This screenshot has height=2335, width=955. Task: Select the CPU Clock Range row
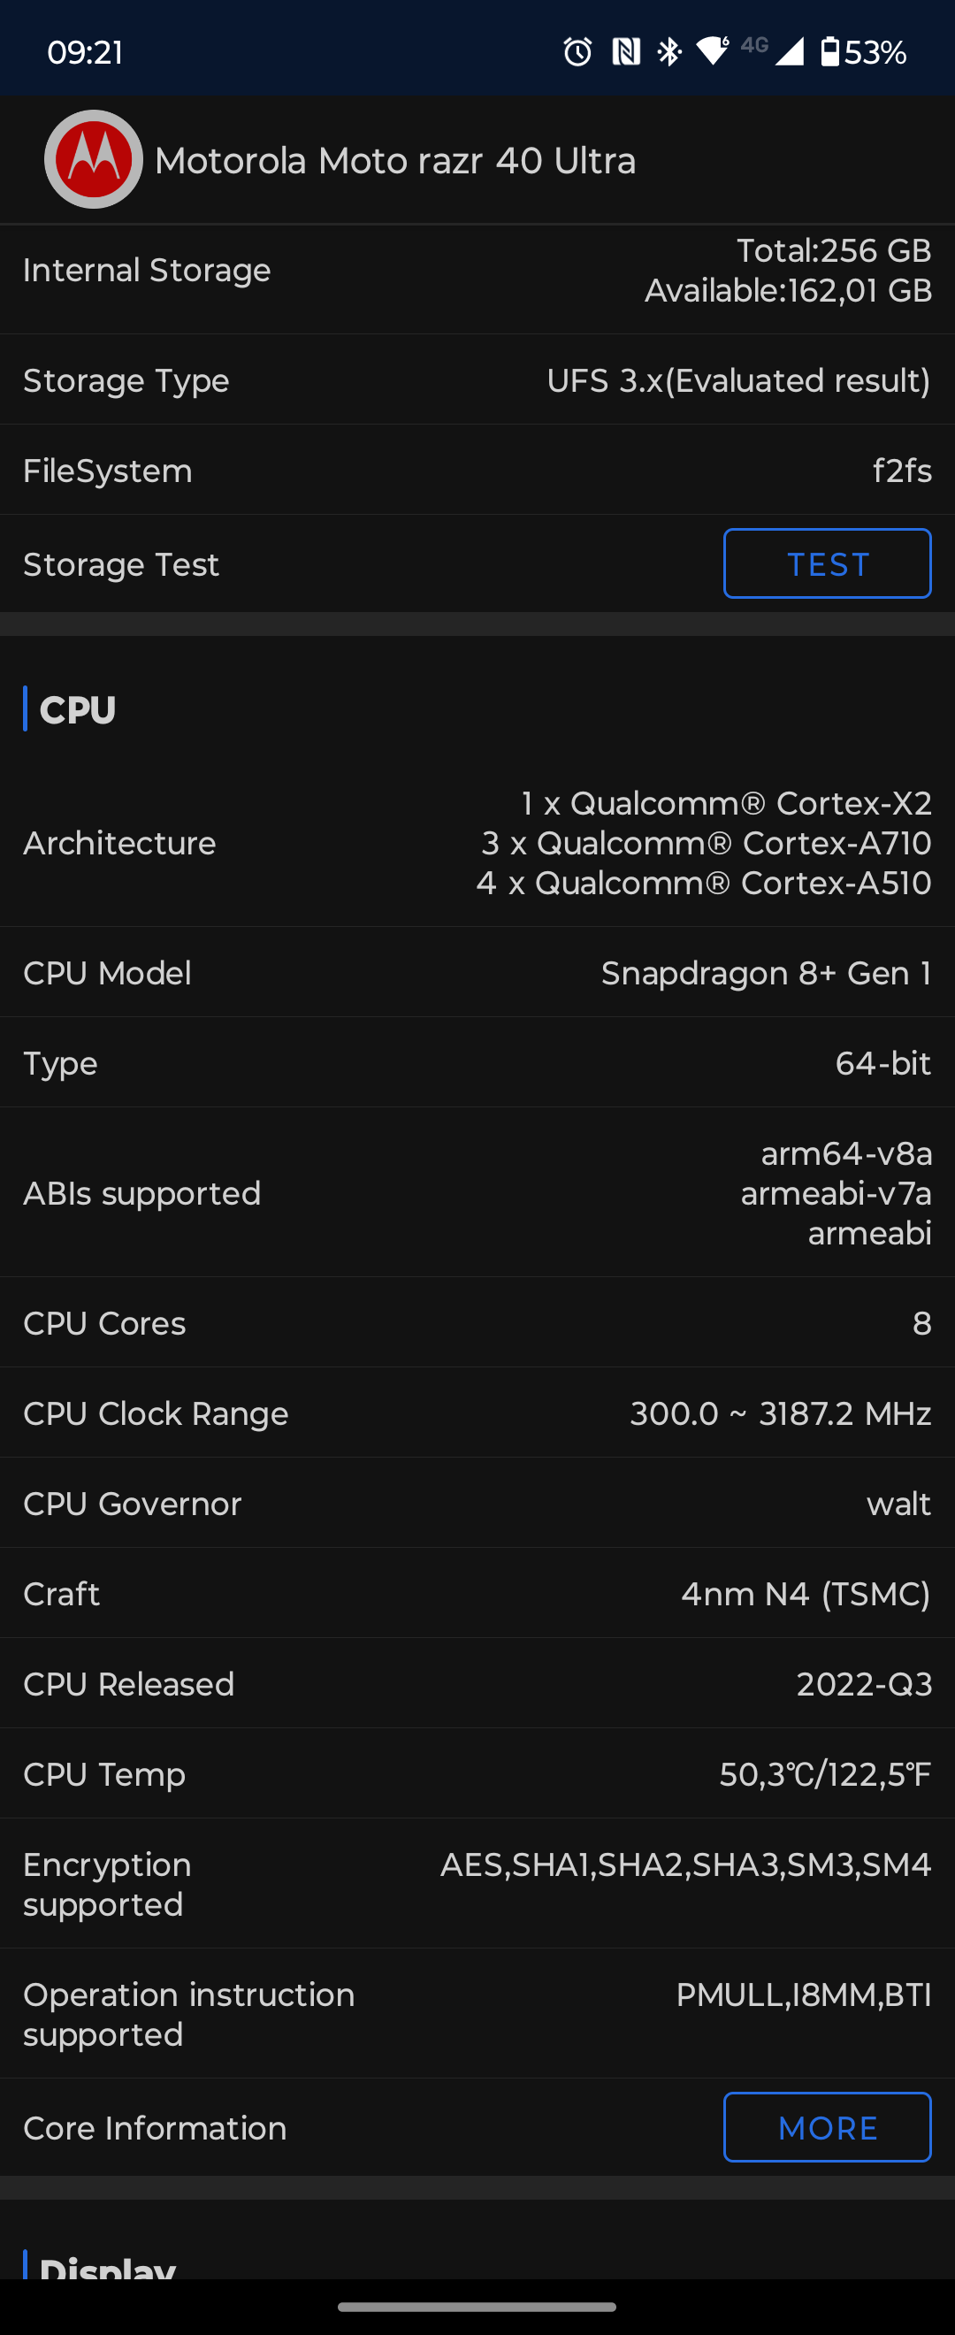coord(477,1413)
